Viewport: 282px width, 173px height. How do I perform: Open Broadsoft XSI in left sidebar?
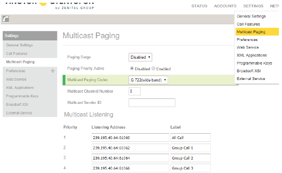tap(18, 105)
